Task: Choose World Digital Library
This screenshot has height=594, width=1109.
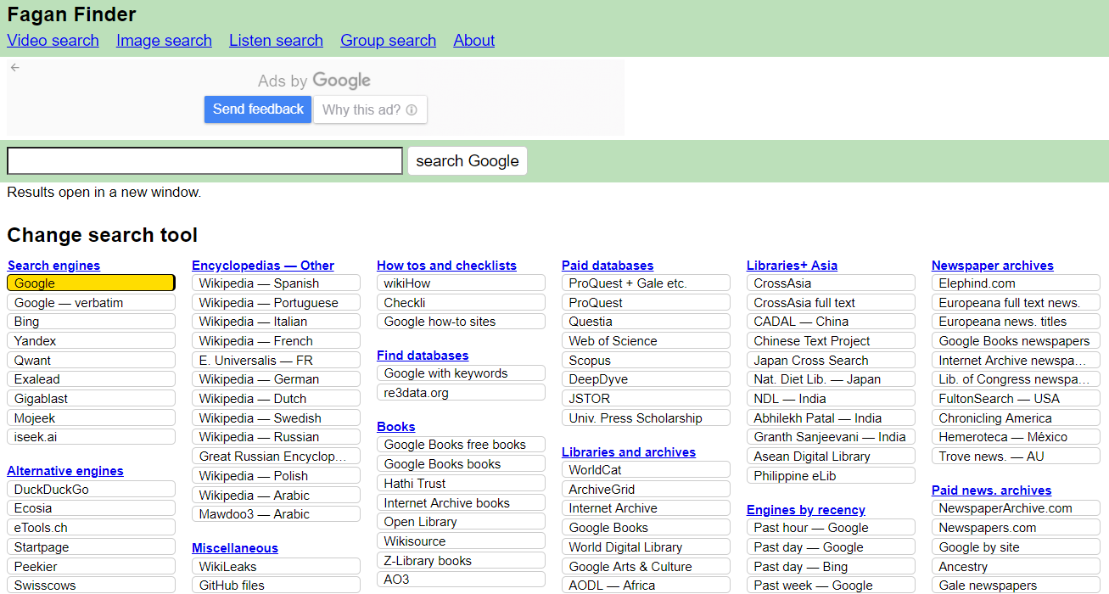Action: point(646,547)
